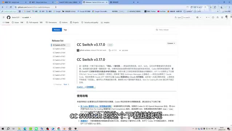Open farion1231 owner link in header

point(16,17)
